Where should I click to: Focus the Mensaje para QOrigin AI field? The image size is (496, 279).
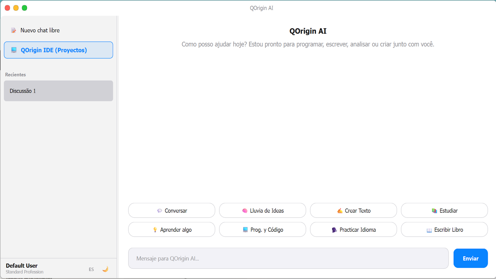[x=288, y=258]
